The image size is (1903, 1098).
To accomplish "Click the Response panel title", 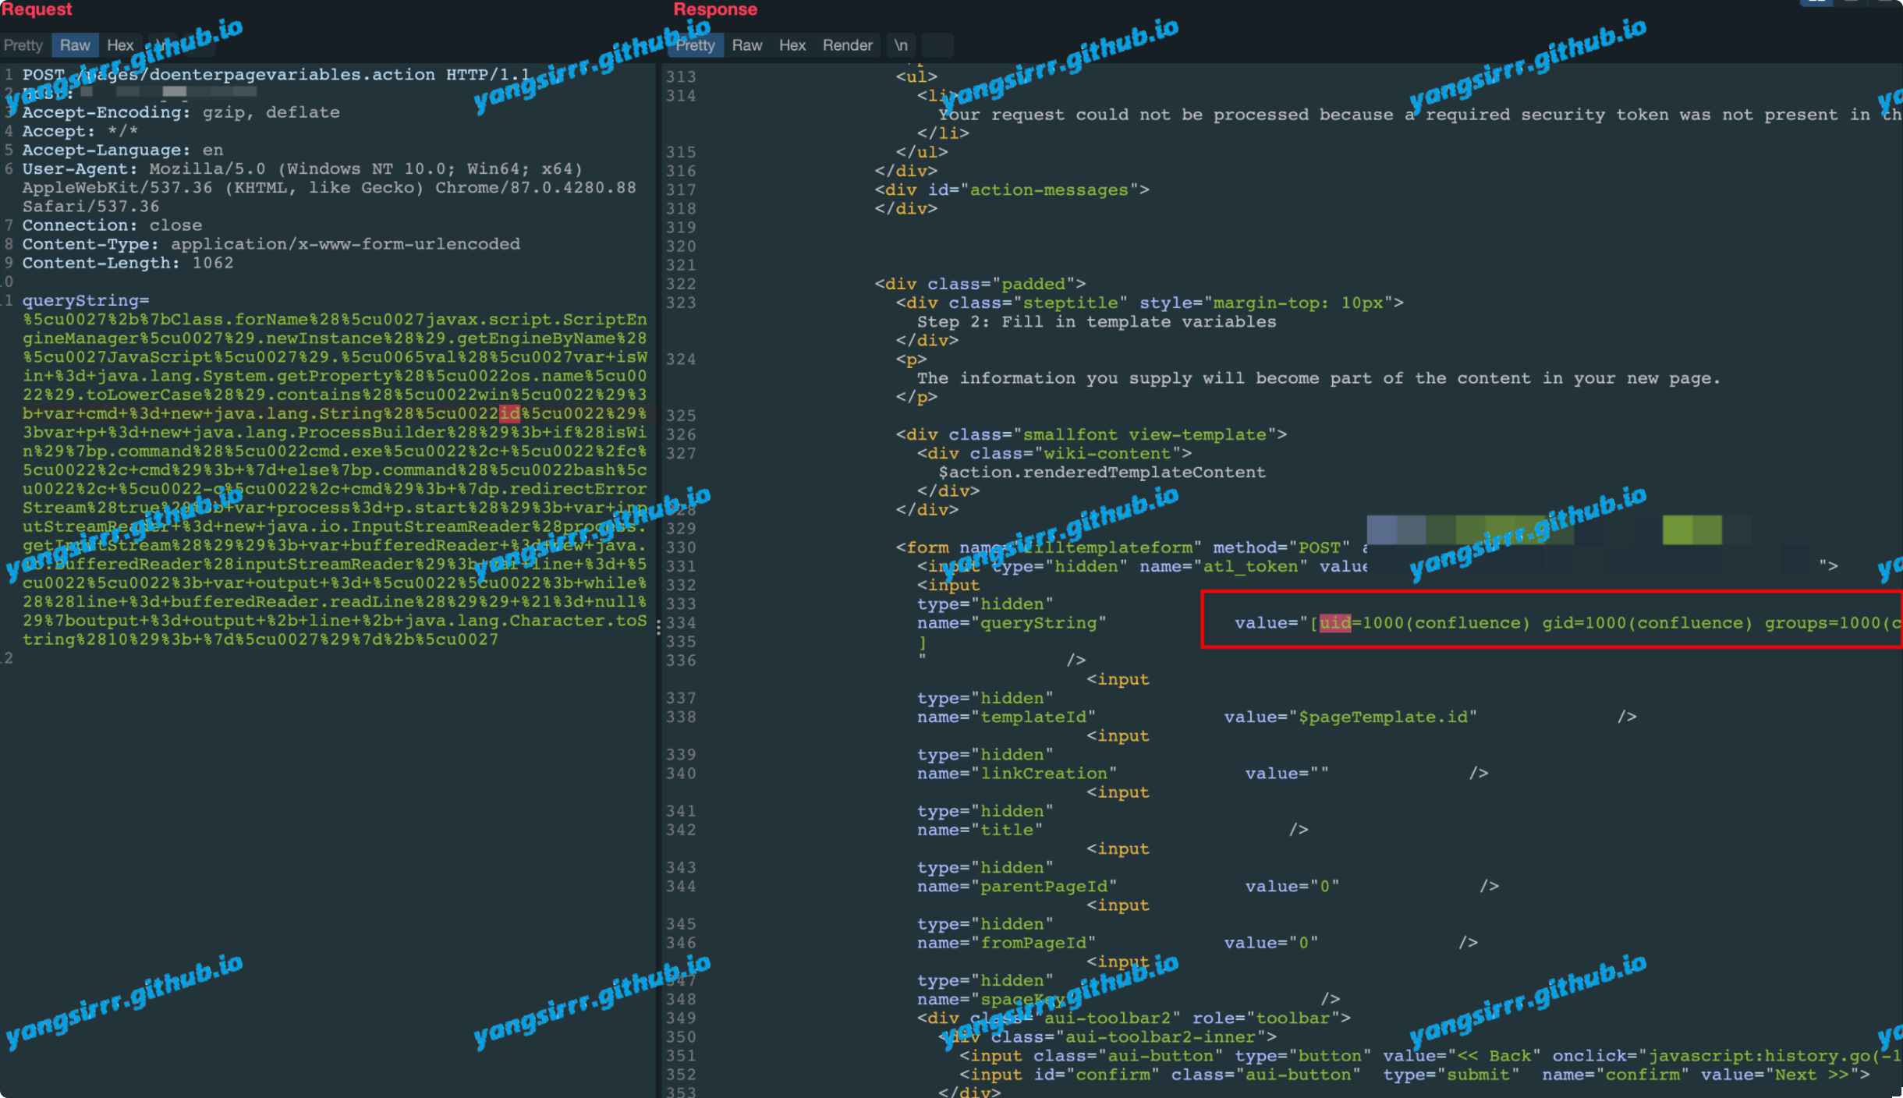I will pyautogui.click(x=715, y=9).
